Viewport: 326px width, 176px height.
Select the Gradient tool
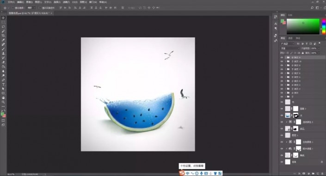point(3,67)
